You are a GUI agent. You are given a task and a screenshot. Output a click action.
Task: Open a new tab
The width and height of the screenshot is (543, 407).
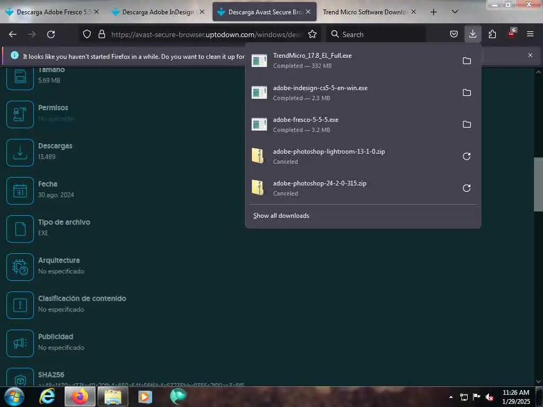click(433, 12)
